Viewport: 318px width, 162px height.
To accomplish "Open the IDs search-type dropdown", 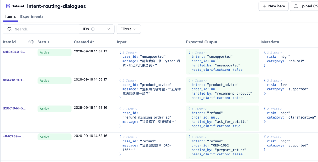I will (97, 29).
